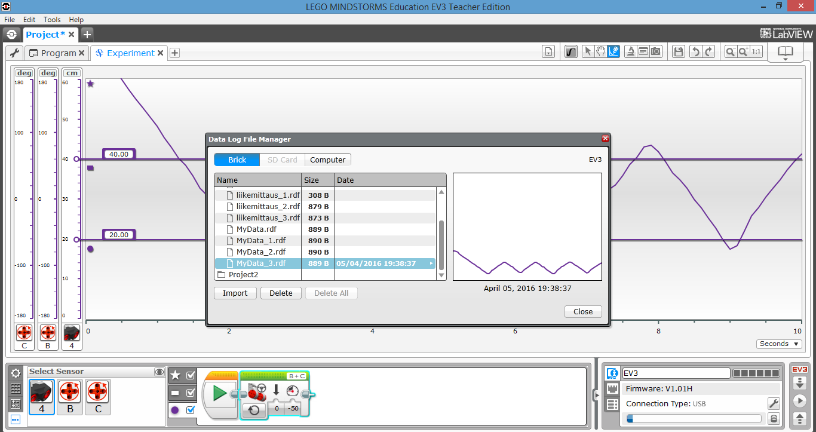Select MyData.rdf in the file list

325,229
